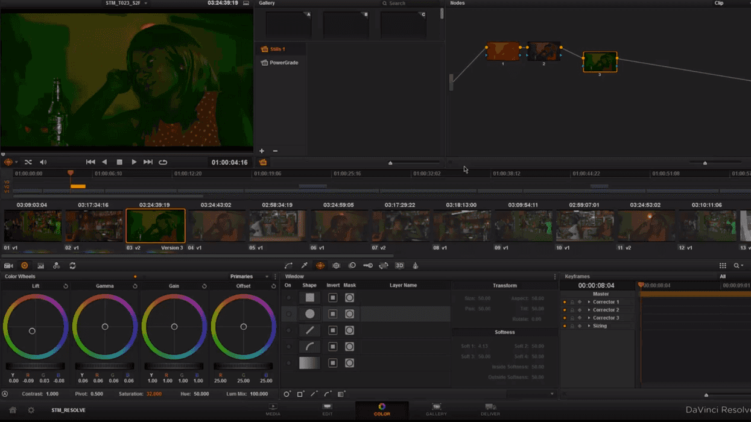
Task: Open the Primaries mode dropdown
Action: click(x=250, y=277)
